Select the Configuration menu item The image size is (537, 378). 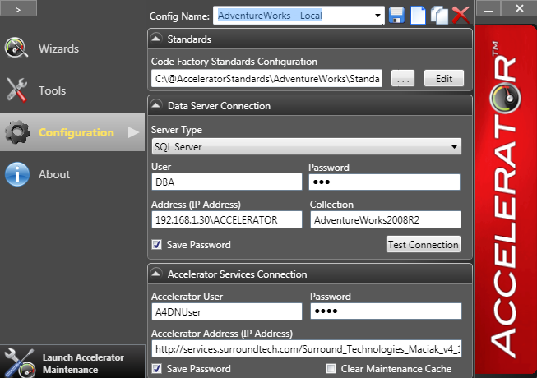click(72, 132)
